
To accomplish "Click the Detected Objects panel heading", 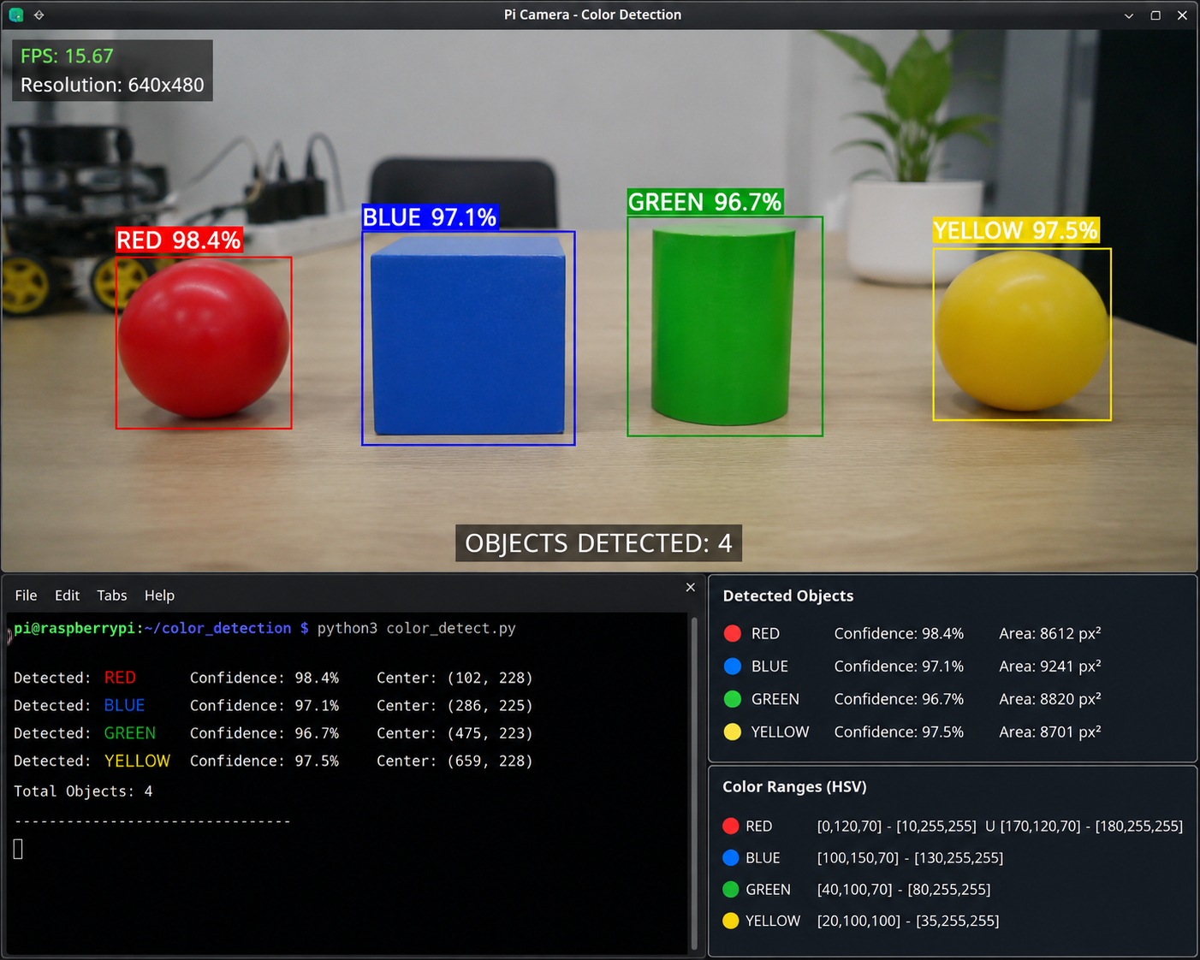I will [788, 596].
